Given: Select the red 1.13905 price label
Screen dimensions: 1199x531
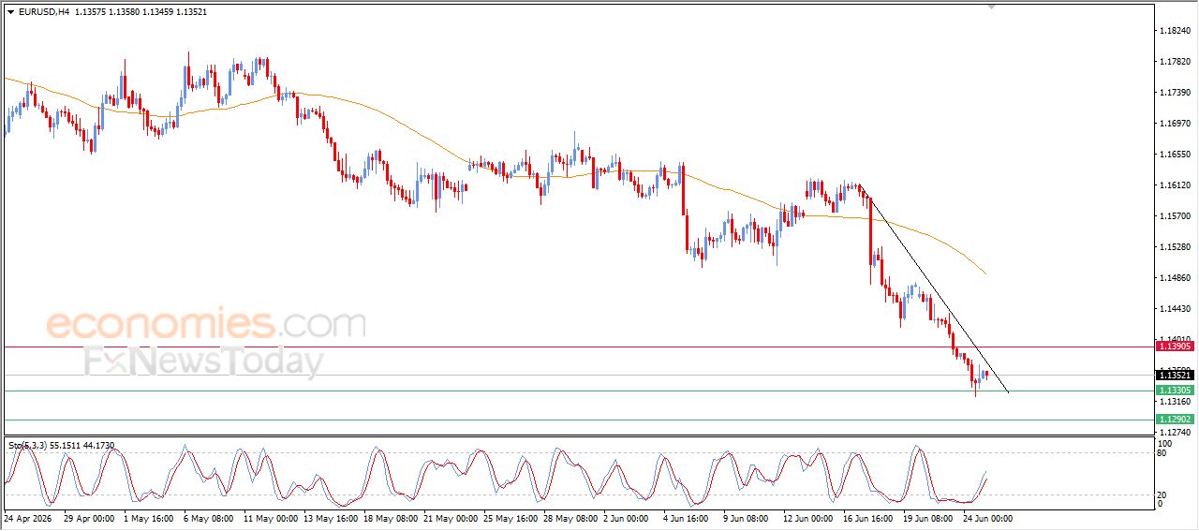Looking at the screenshot, I should [1175, 347].
